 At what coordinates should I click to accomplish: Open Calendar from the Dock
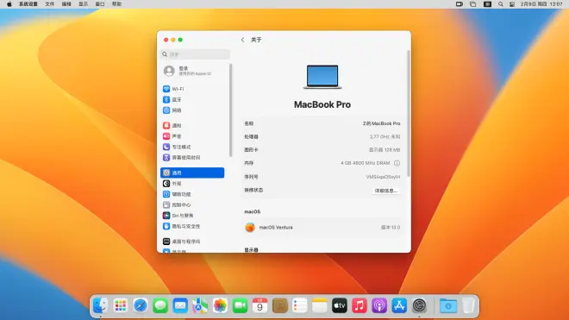click(x=259, y=306)
